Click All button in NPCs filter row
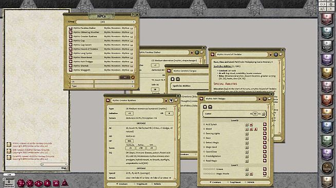The height and width of the screenshot is (188, 336). click(125, 77)
